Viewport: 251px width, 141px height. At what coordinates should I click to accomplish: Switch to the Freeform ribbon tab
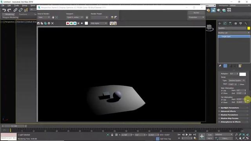[23, 14]
